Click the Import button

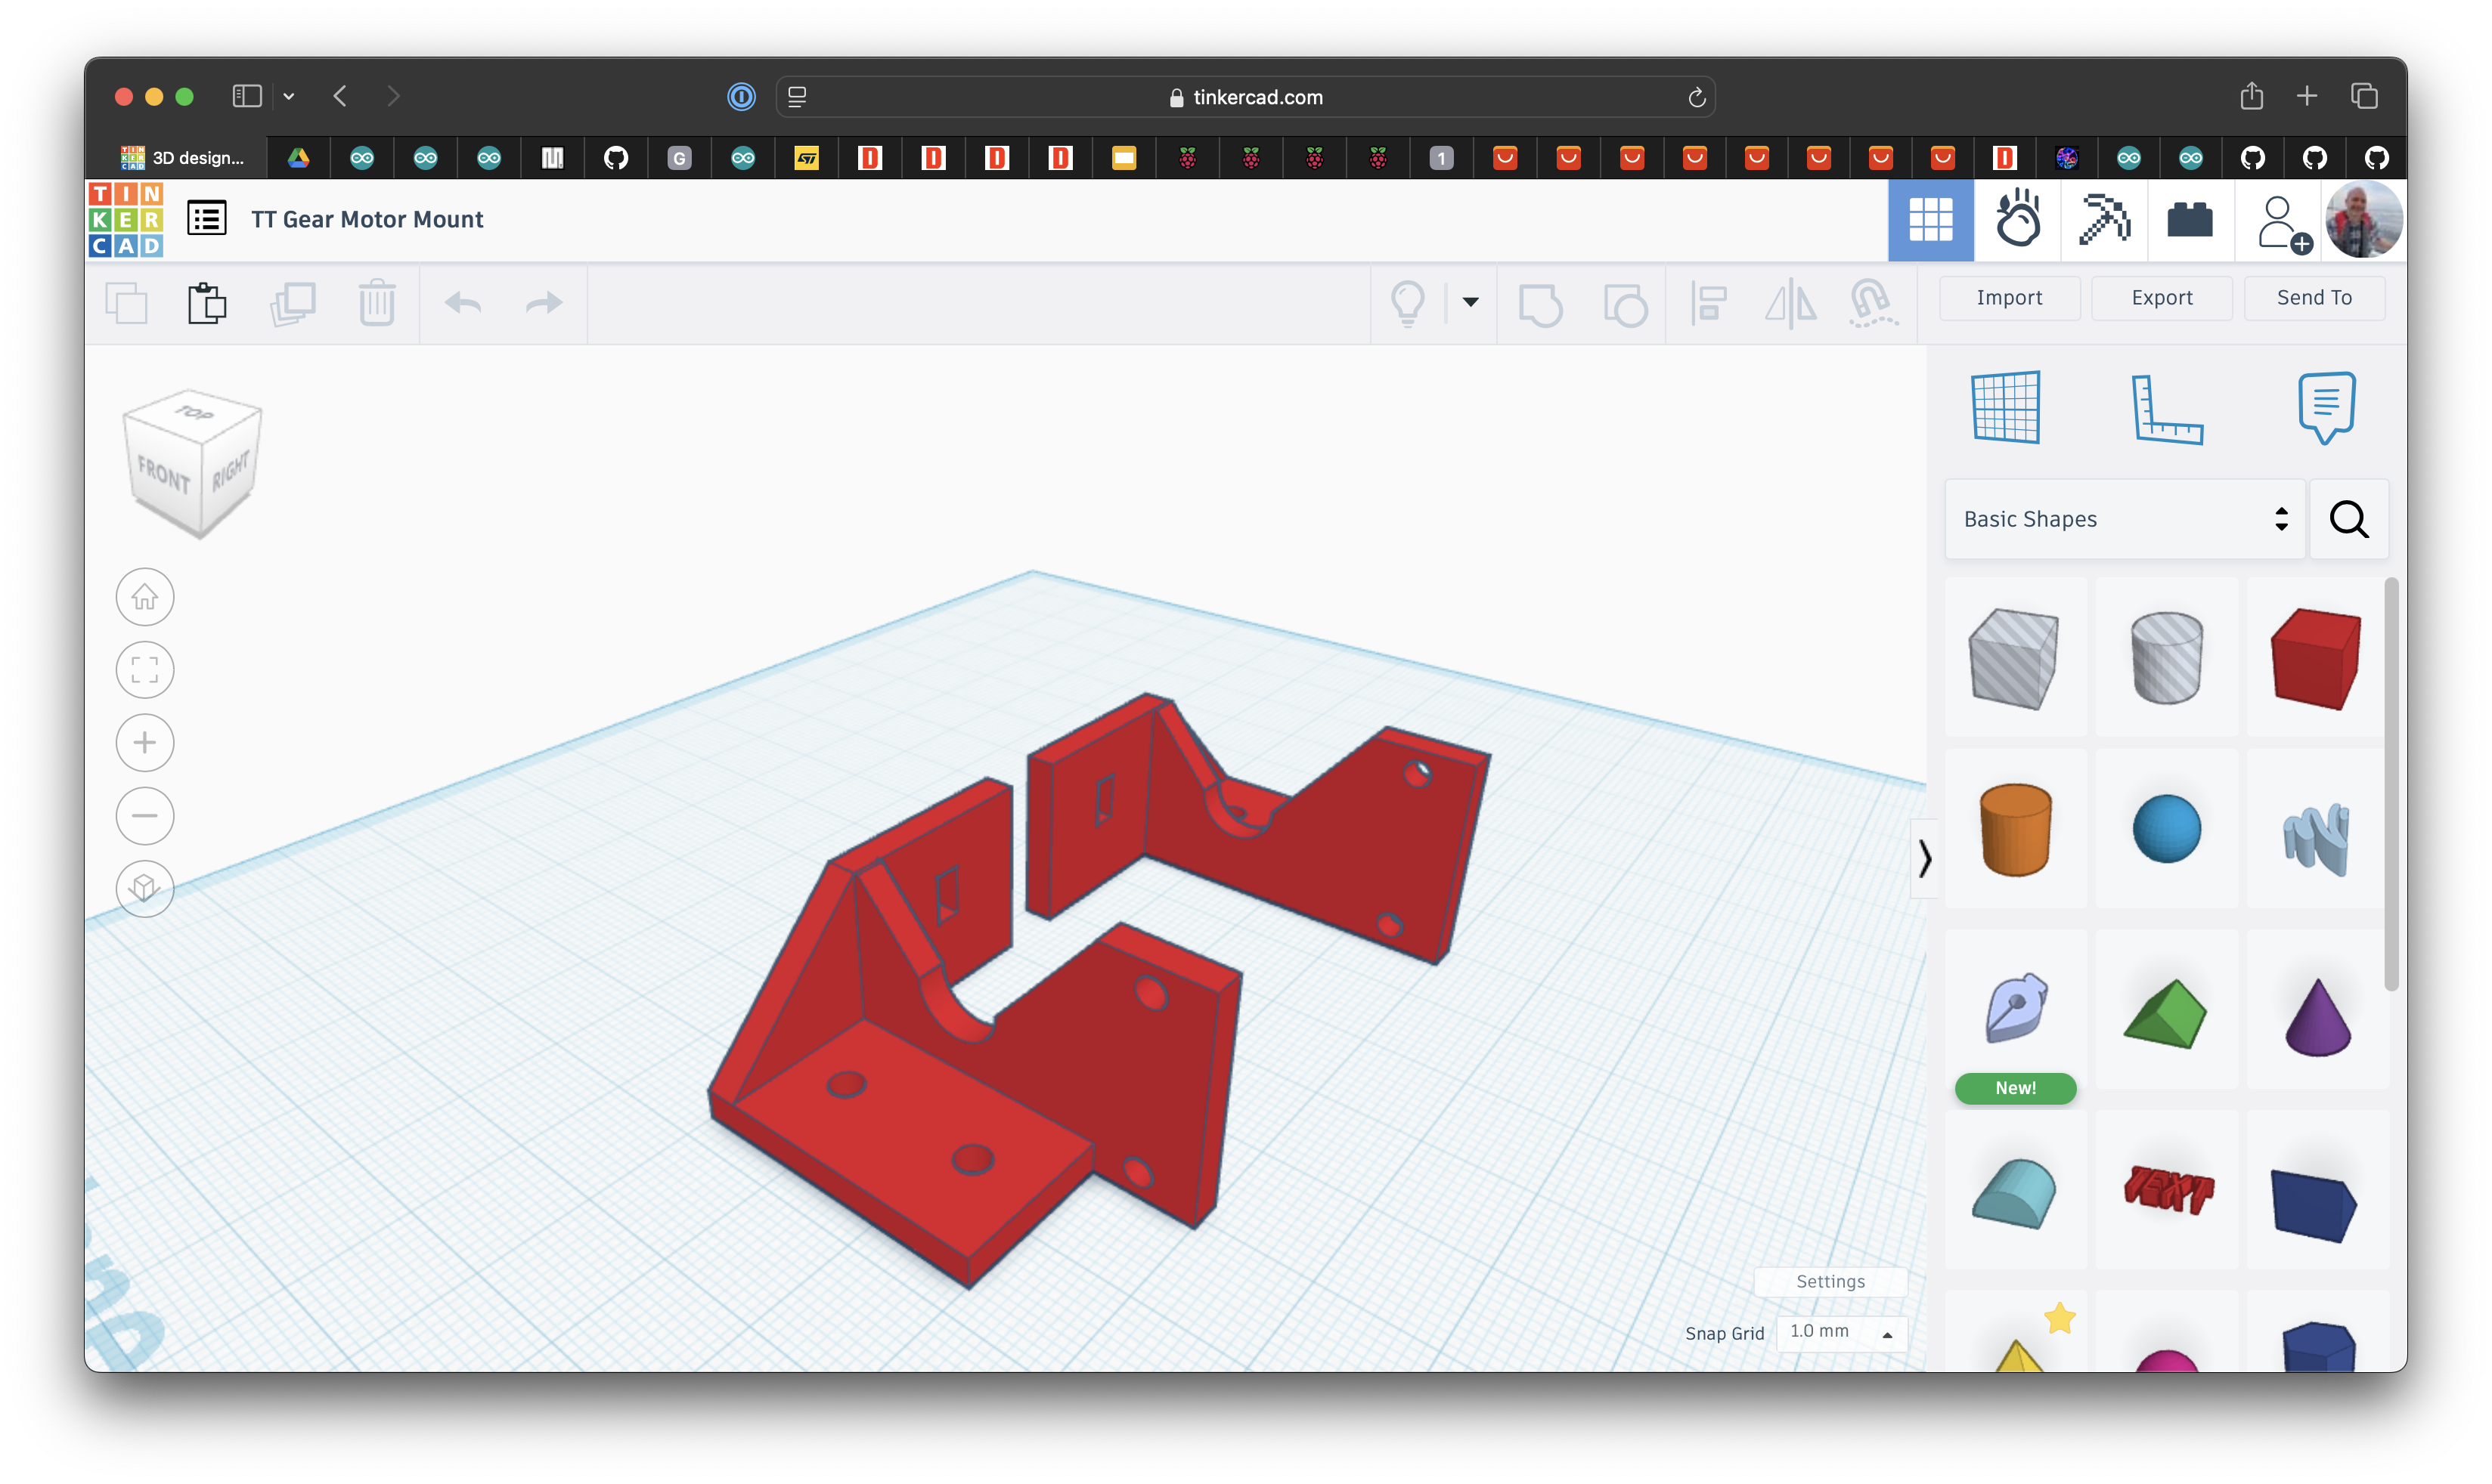click(x=2009, y=298)
